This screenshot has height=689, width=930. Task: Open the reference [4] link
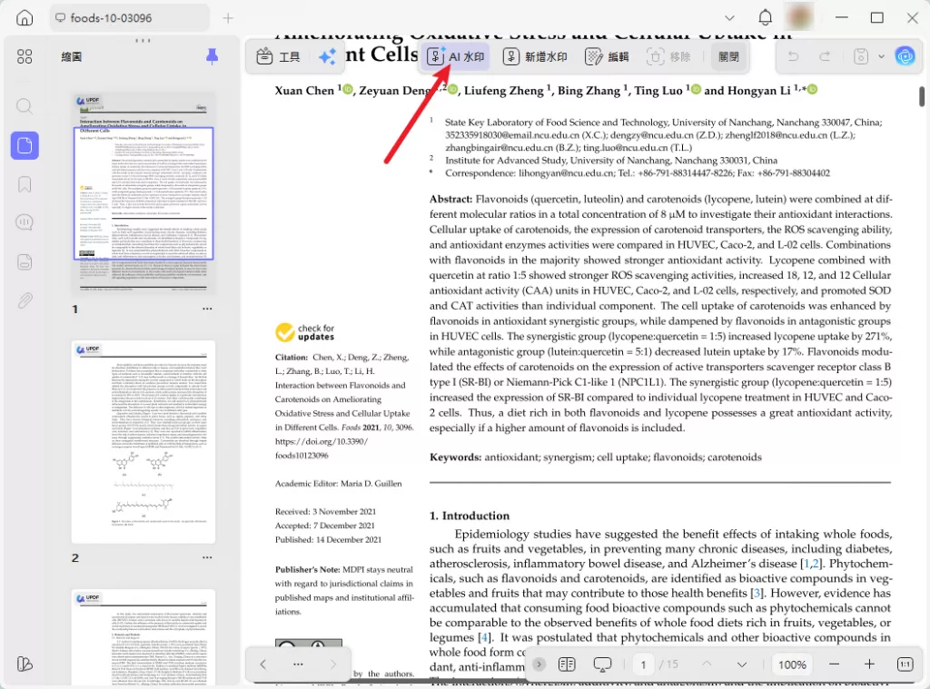pos(485,637)
